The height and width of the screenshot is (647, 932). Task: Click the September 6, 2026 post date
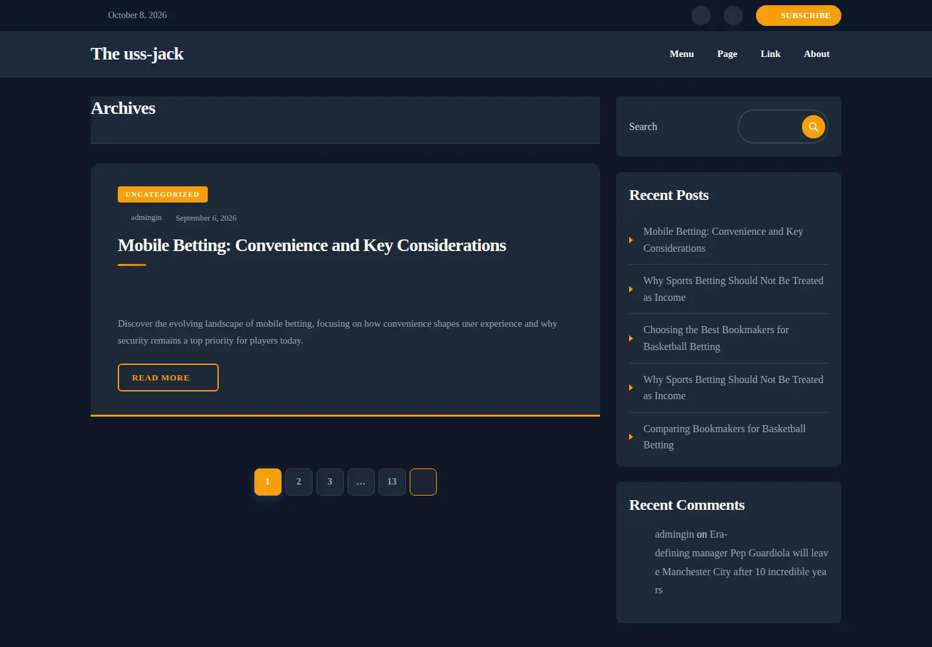206,218
